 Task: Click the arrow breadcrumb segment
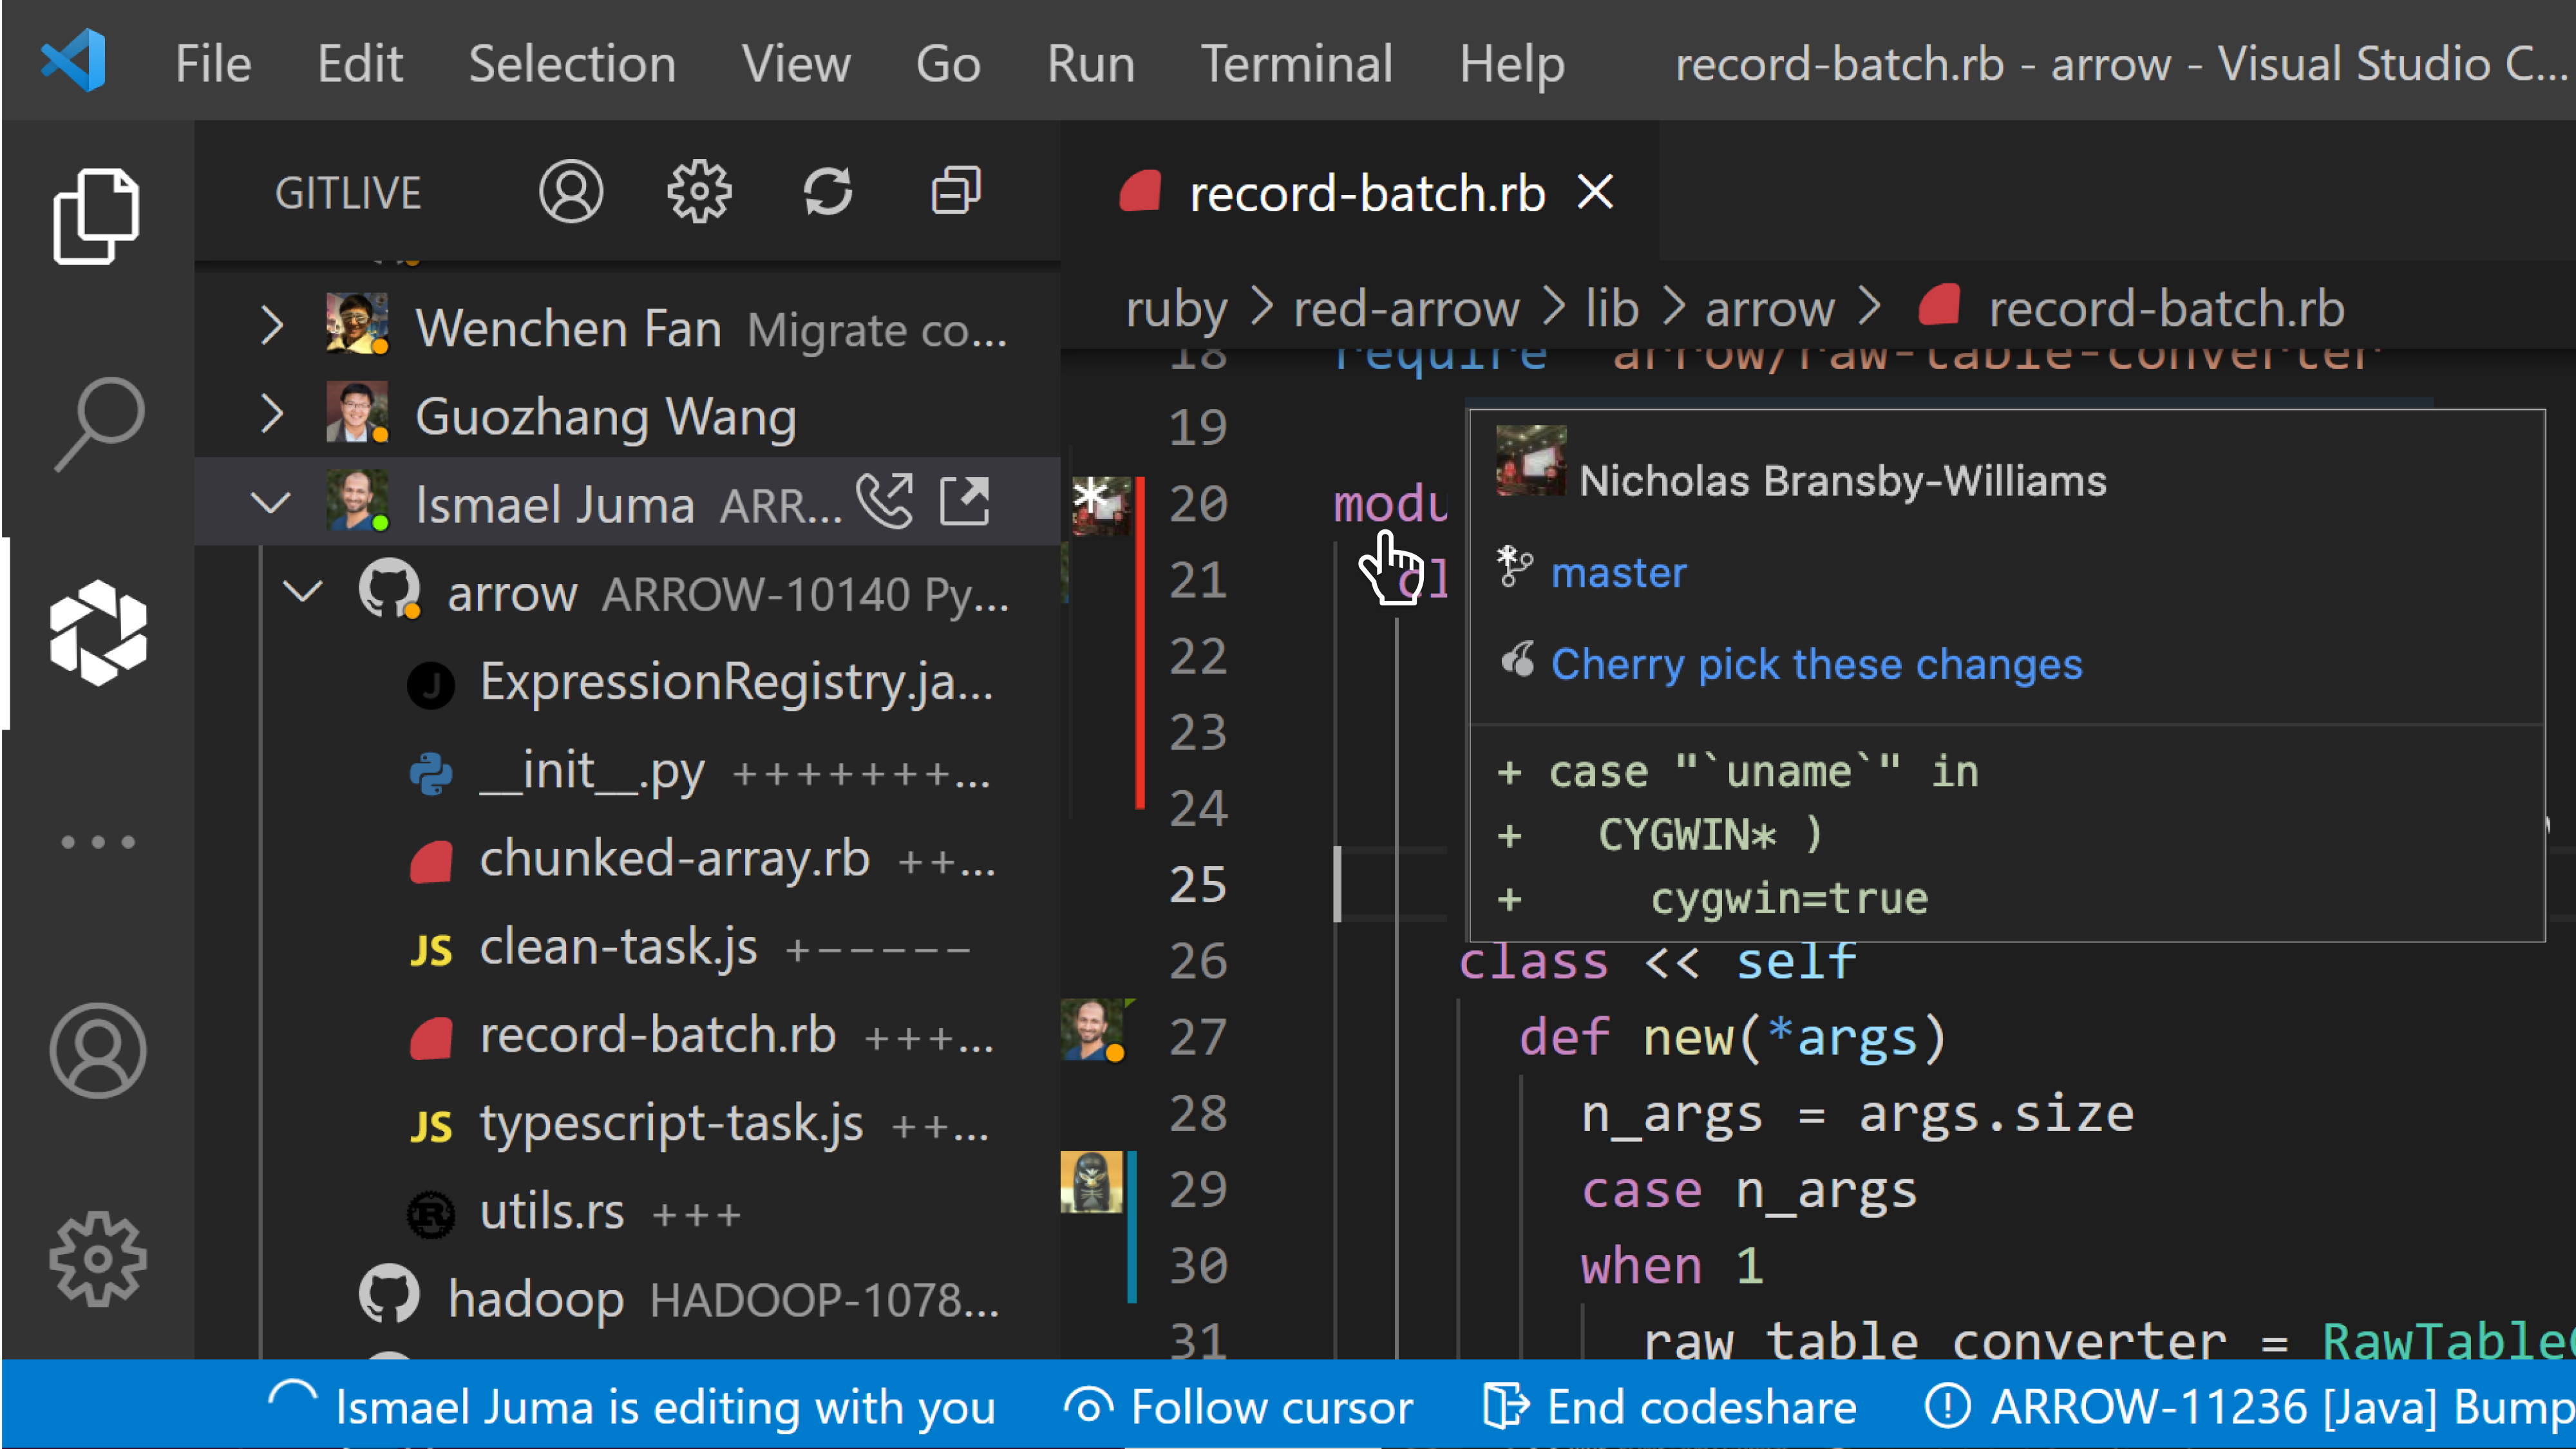tap(1769, 308)
